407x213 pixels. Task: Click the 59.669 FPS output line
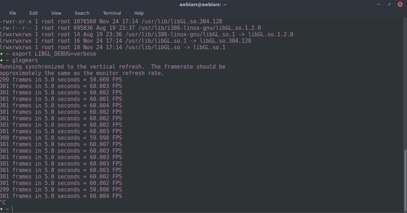[61, 79]
